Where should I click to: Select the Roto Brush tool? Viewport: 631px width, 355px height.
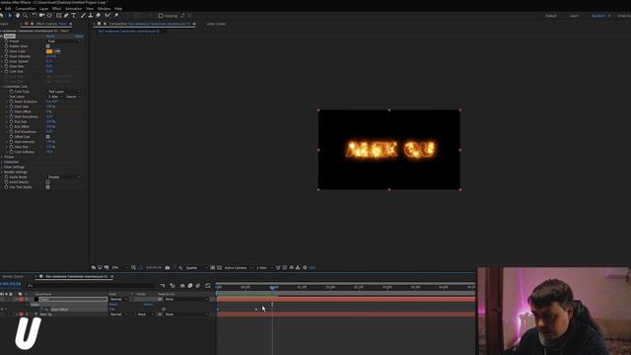(x=107, y=16)
